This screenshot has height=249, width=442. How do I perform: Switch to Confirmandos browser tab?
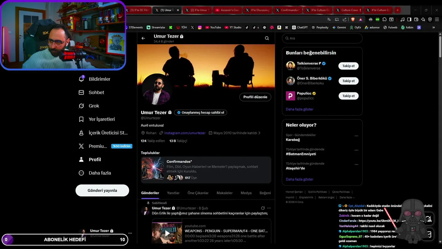point(288,10)
